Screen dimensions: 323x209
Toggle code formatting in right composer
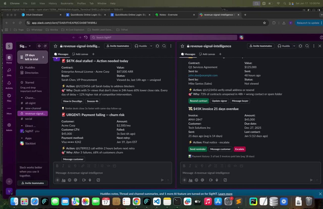pyautogui.click(x=235, y=166)
